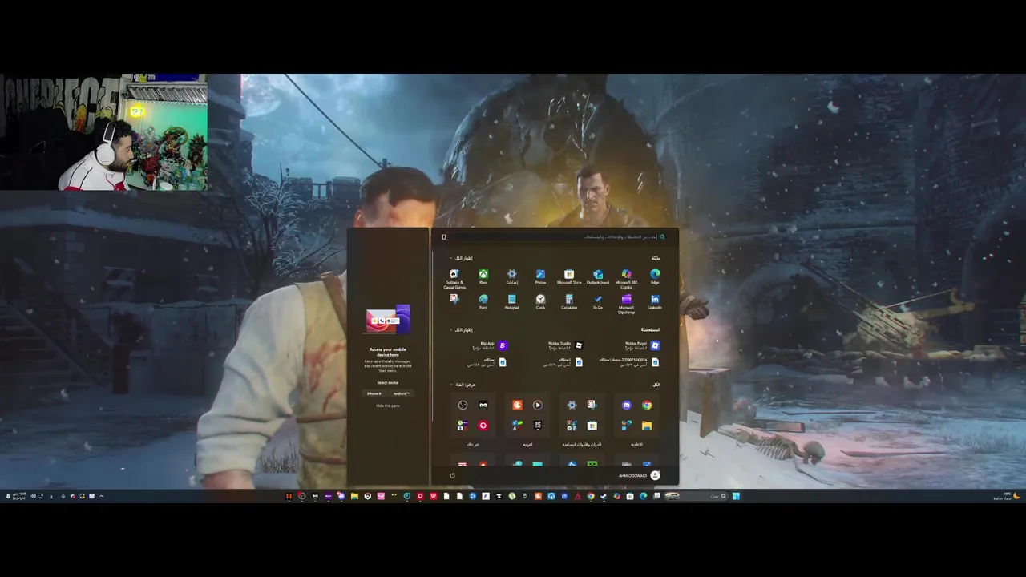Open OBS Studio in the Other folder
The width and height of the screenshot is (1026, 577).
click(x=463, y=405)
